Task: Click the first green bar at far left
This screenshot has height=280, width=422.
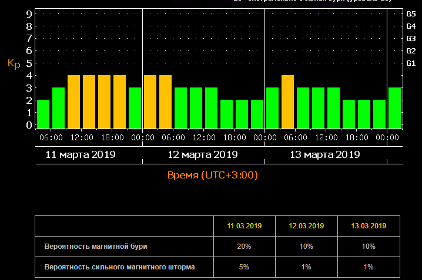Action: 43,113
